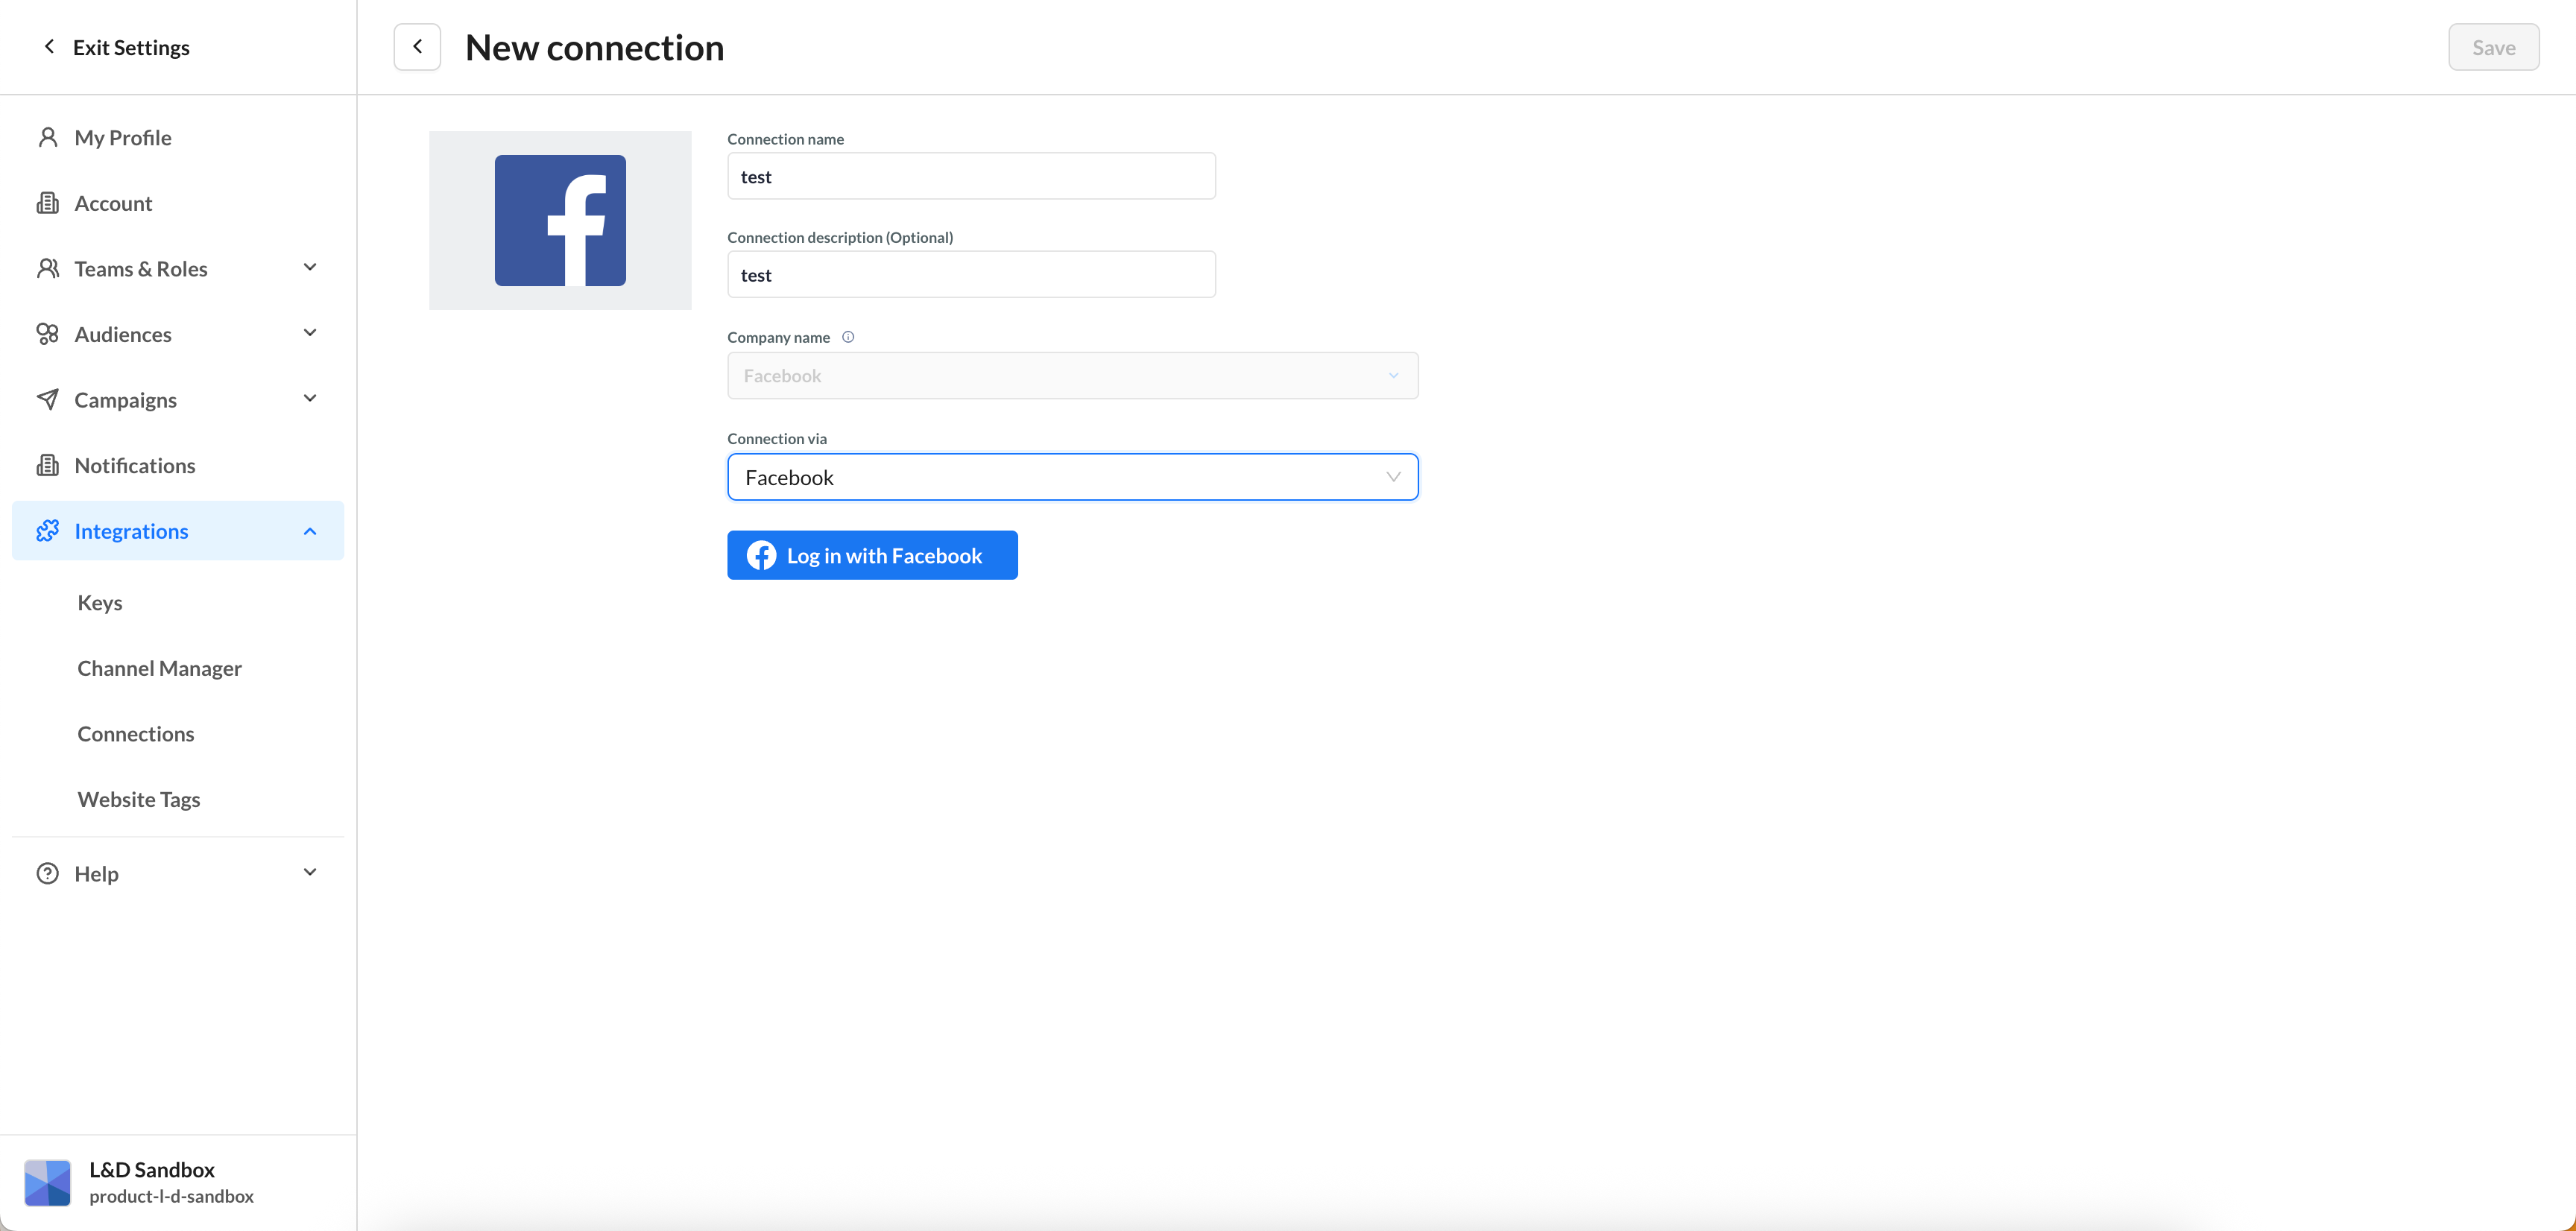The image size is (2576, 1231).
Task: Click the Integrations puzzle icon
Action: (x=47, y=531)
